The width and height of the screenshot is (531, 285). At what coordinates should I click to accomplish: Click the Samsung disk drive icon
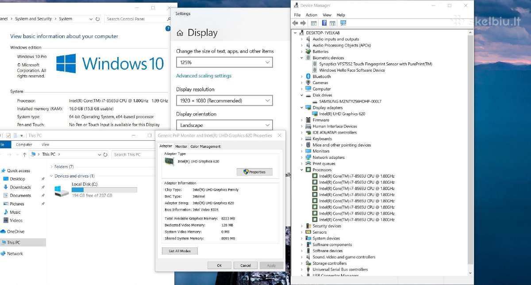(x=315, y=101)
